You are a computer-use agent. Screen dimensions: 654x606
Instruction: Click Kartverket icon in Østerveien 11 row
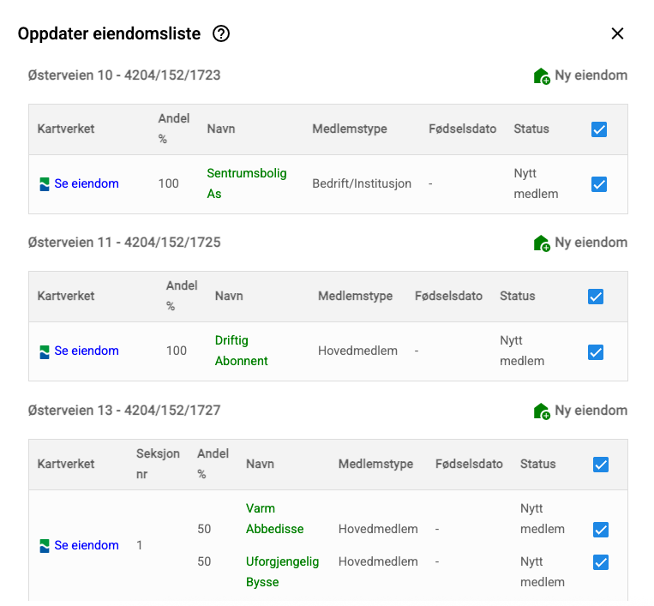click(45, 351)
